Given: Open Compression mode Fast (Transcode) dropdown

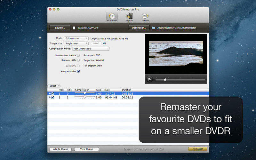Looking at the screenshot, I should tap(91, 49).
